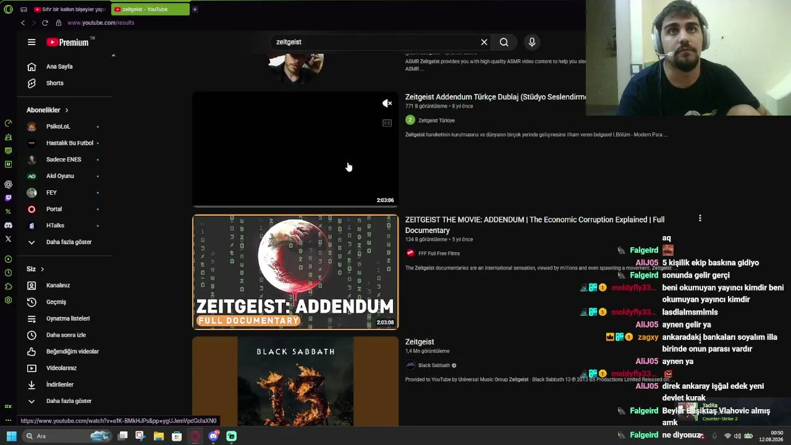Open Opera GX settings gear
This screenshot has width=791, height=445.
pyautogui.click(x=8, y=300)
